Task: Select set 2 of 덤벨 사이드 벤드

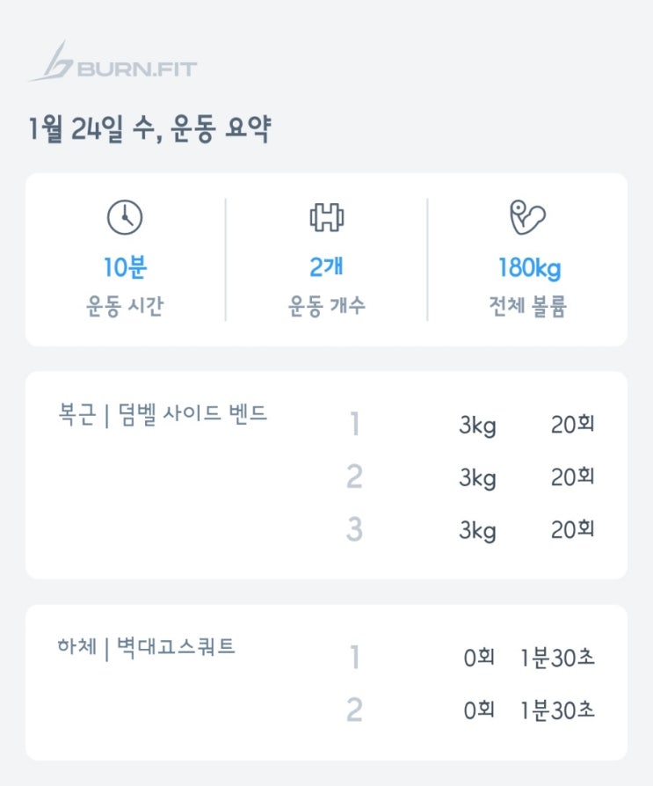Action: [x=354, y=477]
